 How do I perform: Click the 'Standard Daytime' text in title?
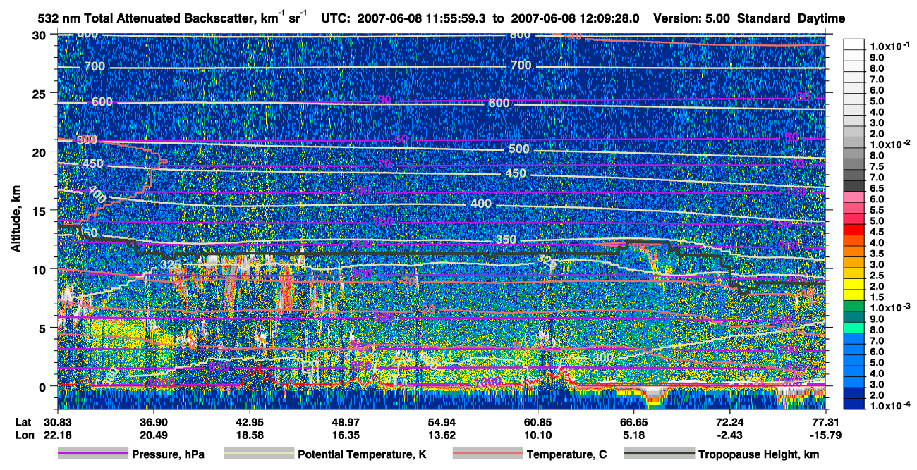(791, 18)
